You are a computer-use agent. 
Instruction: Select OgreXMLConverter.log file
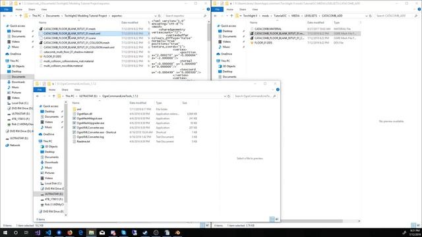[90, 137]
